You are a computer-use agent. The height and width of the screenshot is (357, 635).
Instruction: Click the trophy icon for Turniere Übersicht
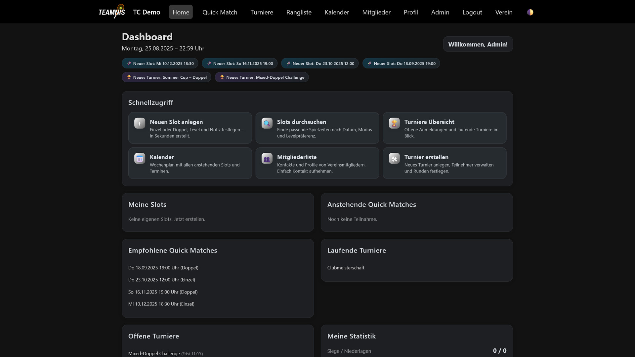(x=394, y=123)
